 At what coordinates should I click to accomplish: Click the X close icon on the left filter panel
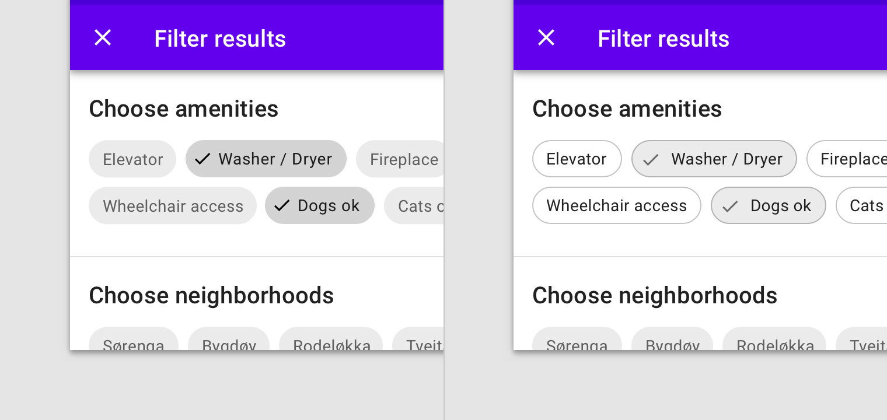tap(102, 37)
